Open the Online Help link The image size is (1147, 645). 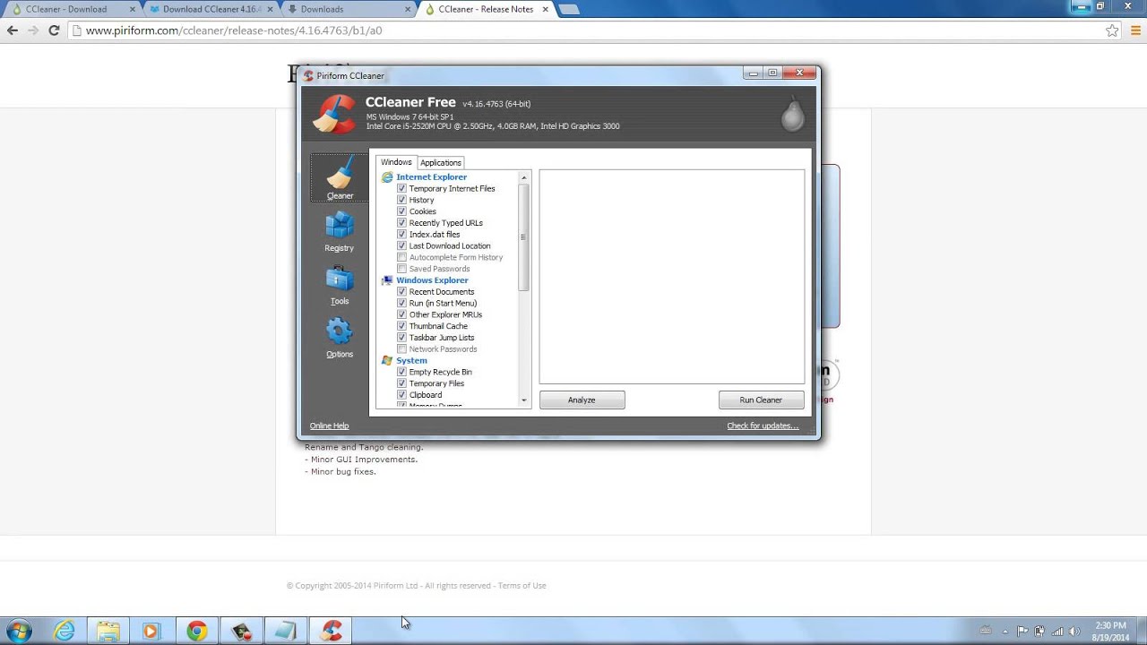pyautogui.click(x=329, y=426)
